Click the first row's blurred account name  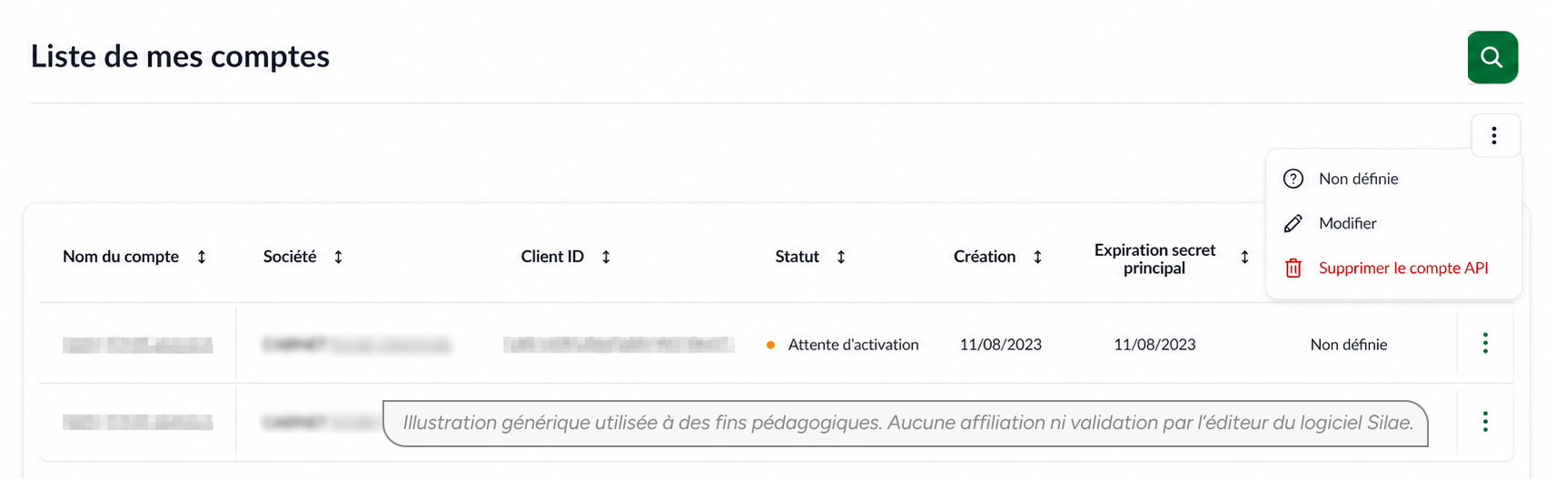click(138, 345)
